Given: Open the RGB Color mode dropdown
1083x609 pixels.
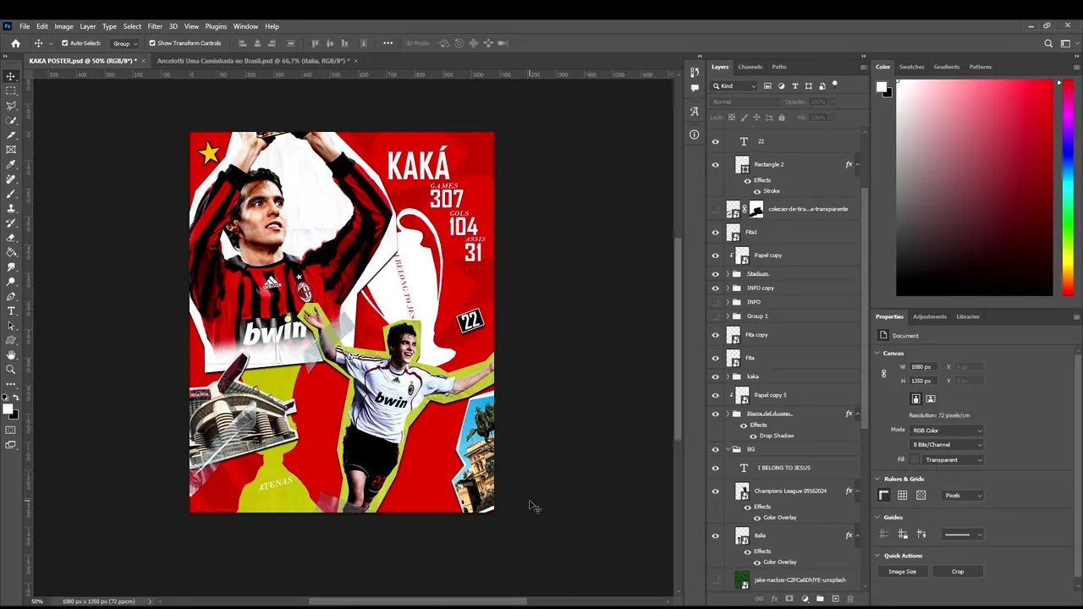Looking at the screenshot, I should click(x=947, y=431).
